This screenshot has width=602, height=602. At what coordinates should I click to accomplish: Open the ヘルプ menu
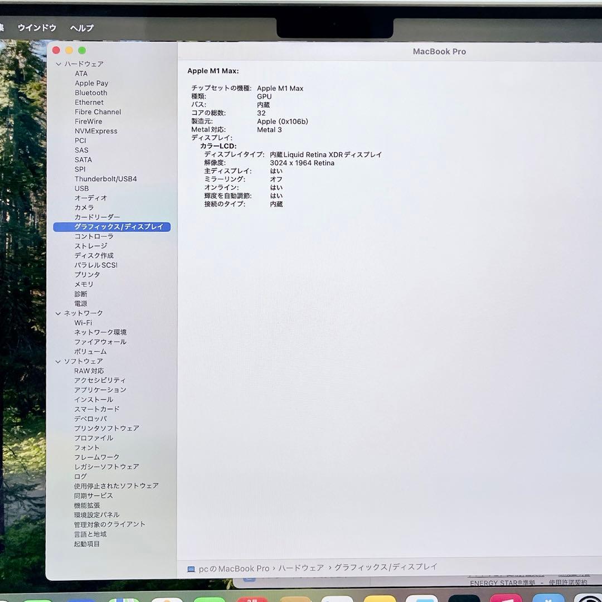coord(81,27)
